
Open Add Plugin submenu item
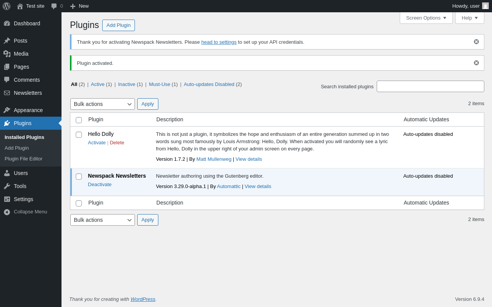click(17, 148)
